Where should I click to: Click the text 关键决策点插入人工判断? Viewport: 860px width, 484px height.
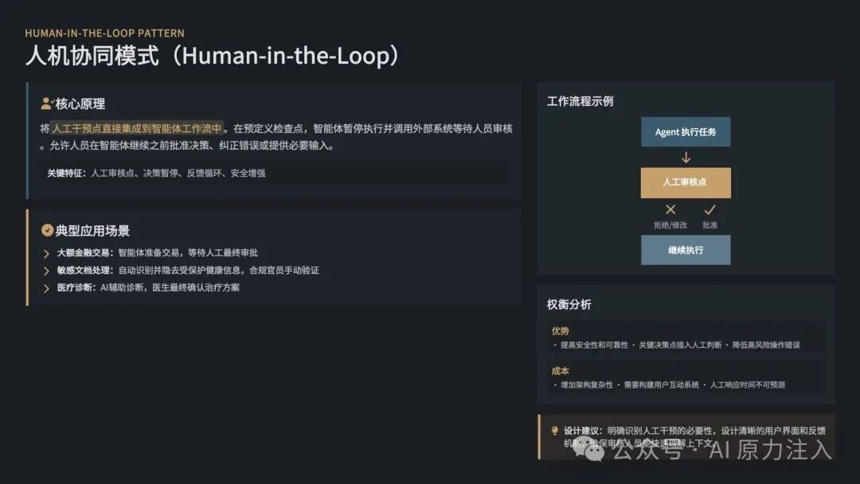pyautogui.click(x=680, y=345)
